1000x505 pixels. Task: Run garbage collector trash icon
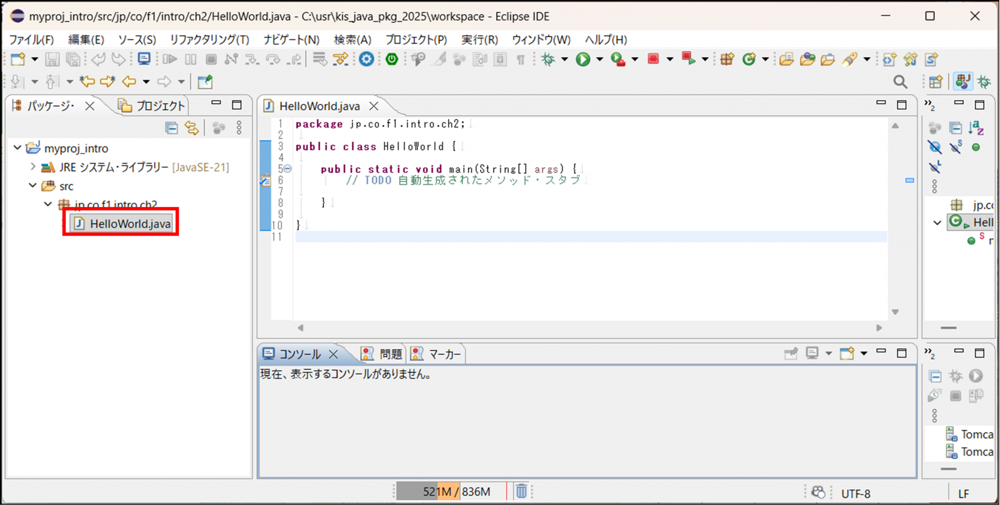coord(521,491)
